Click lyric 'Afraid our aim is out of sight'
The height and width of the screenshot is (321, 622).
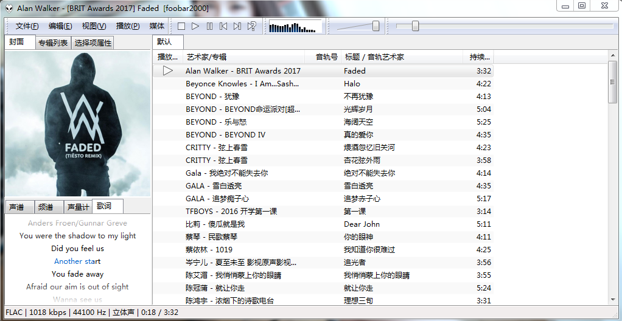77,286
